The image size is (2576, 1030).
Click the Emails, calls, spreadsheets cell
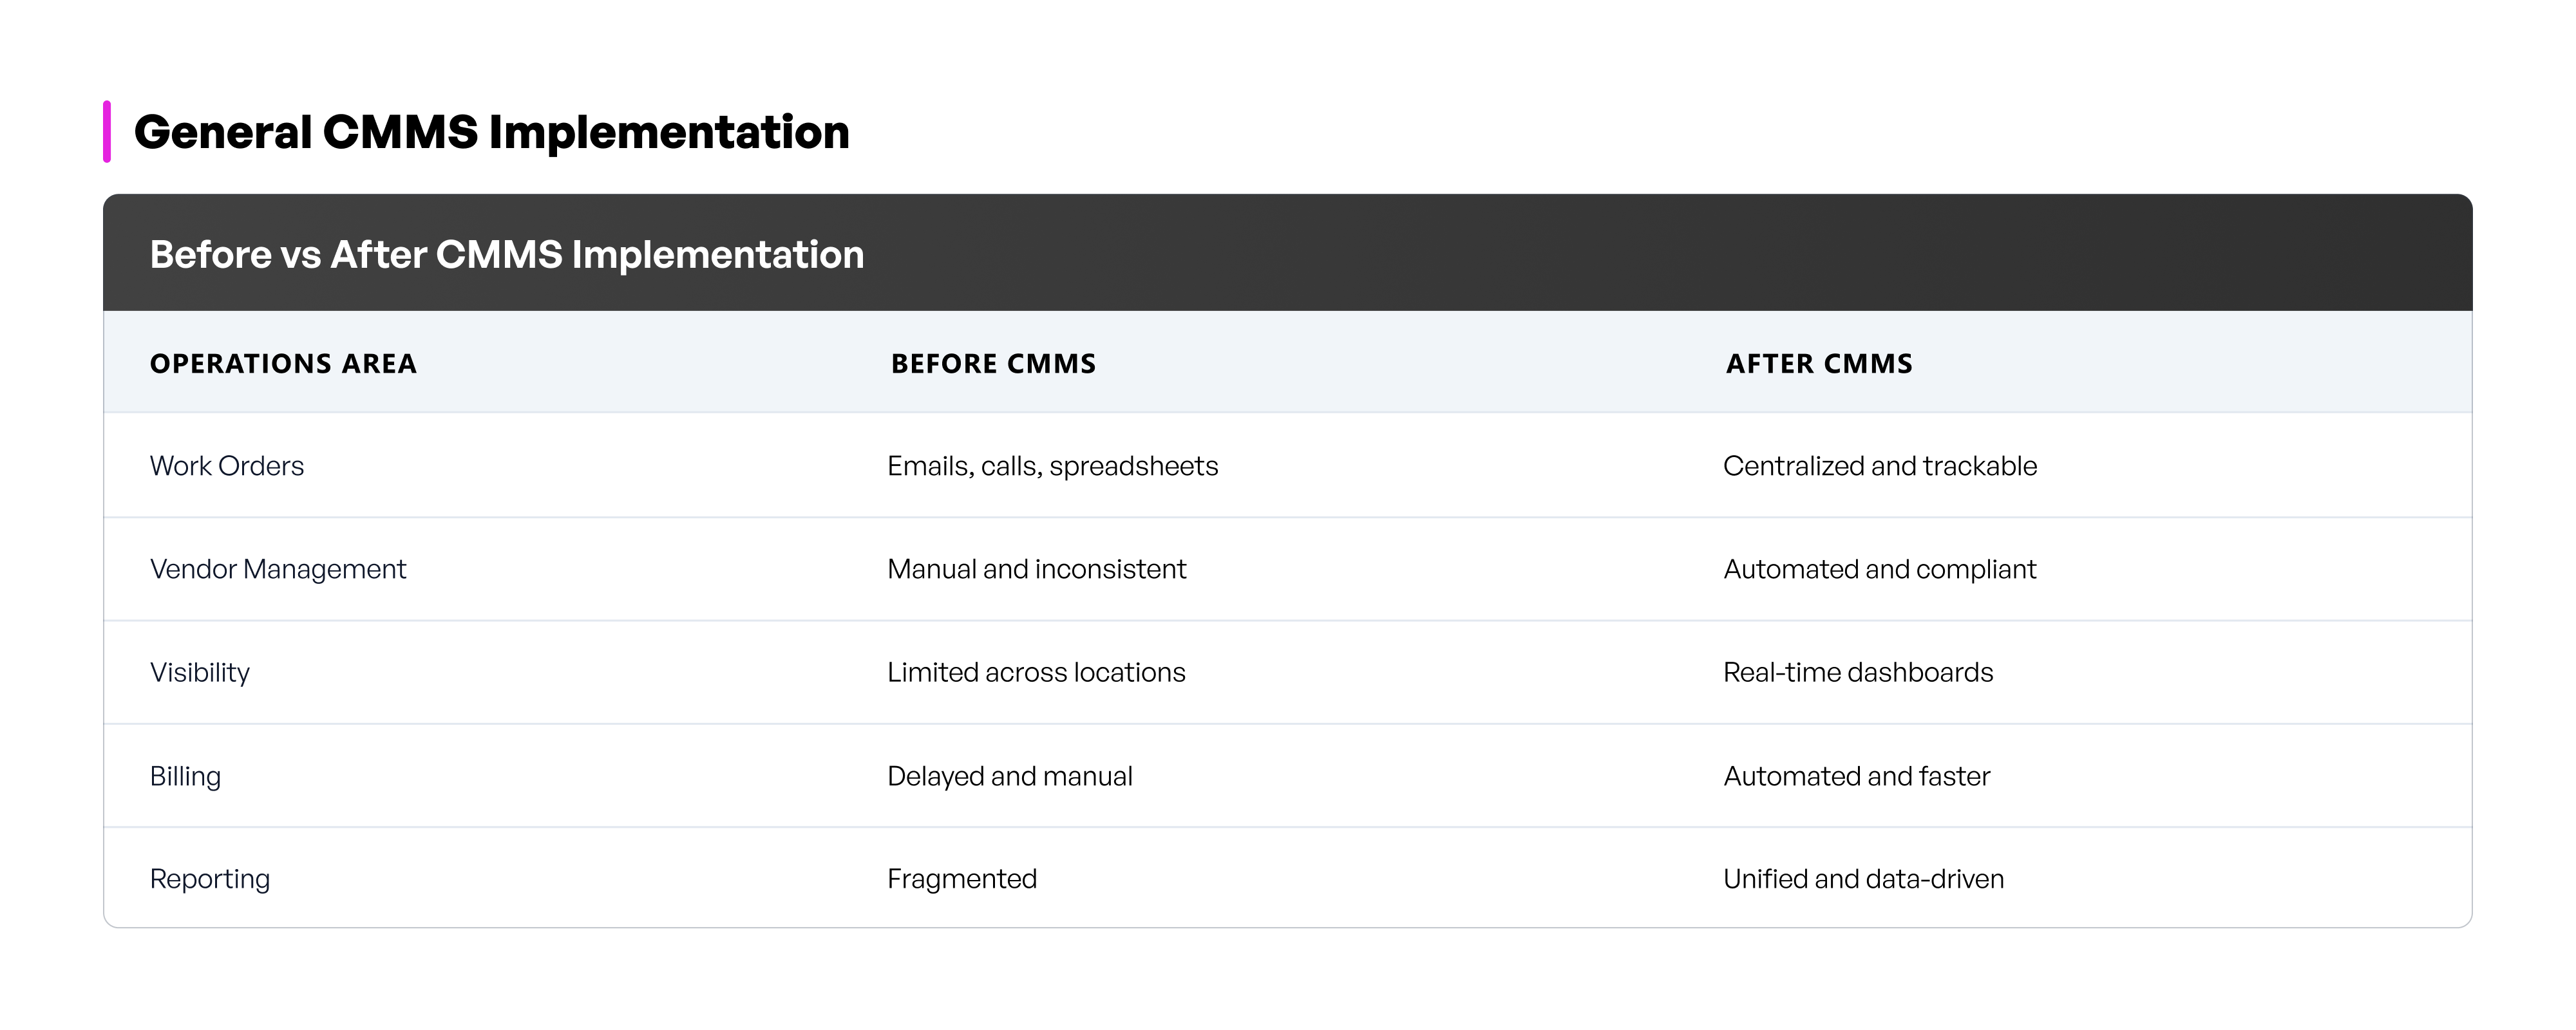point(1053,466)
